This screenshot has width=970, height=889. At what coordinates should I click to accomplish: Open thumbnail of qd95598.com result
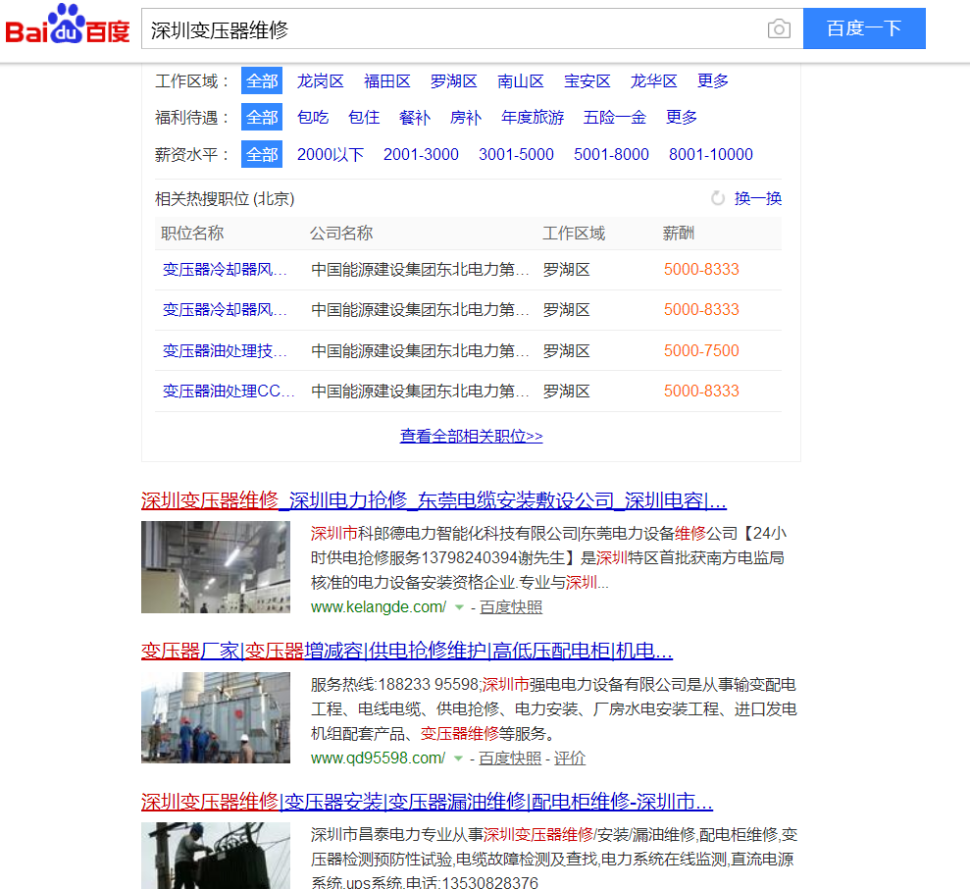215,717
